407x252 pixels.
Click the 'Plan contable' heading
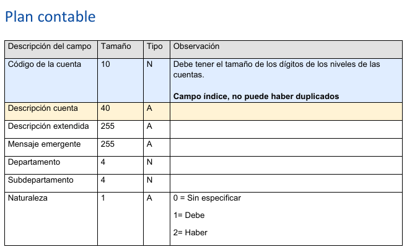[50, 17]
